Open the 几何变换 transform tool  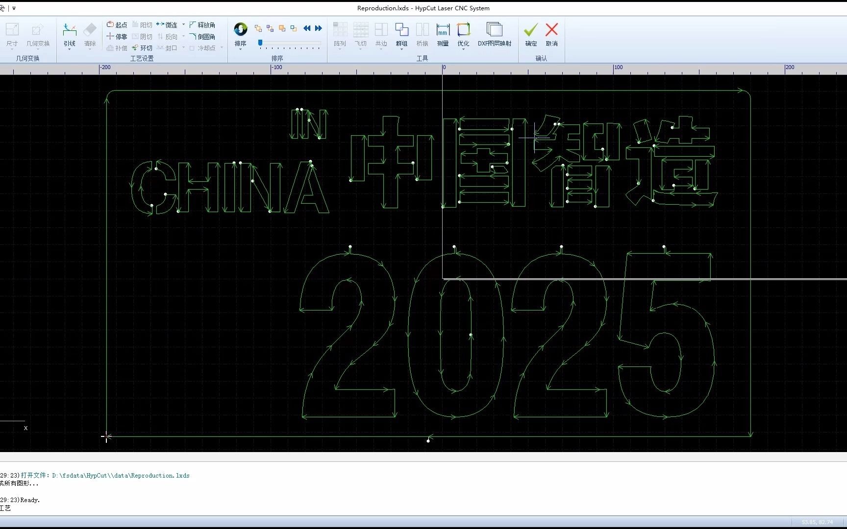click(38, 35)
